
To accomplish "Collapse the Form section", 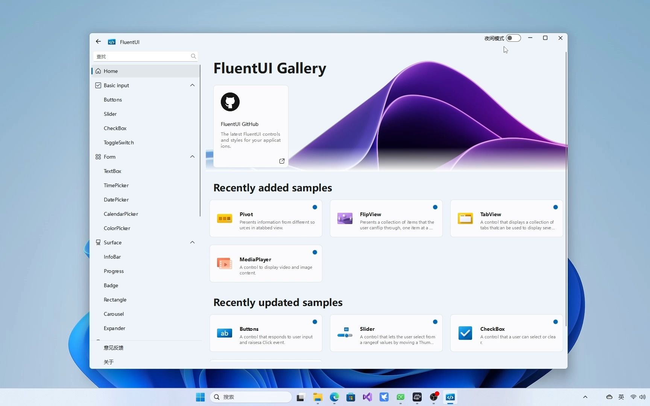I will pyautogui.click(x=192, y=157).
